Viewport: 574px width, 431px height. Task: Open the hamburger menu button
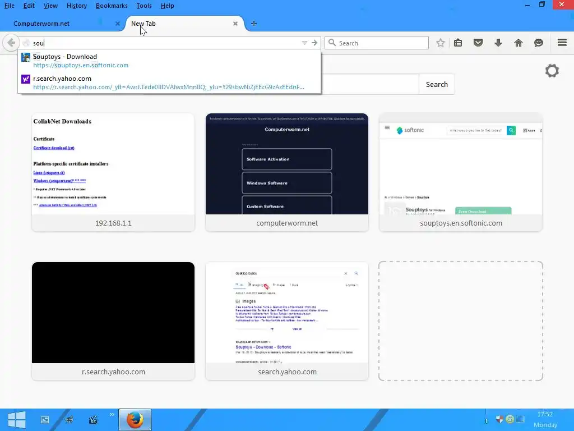[x=562, y=43]
